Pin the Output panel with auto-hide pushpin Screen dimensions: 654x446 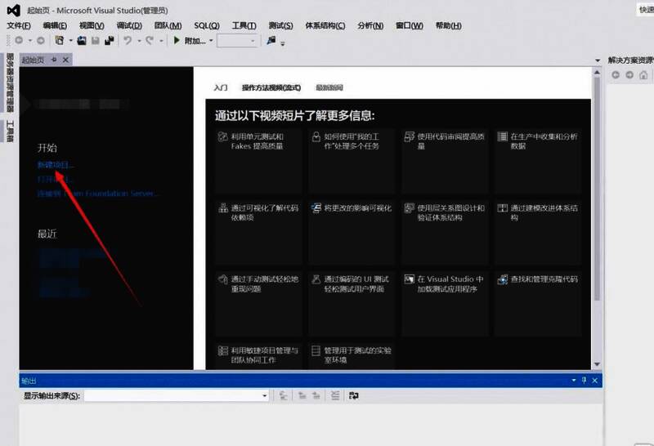584,380
